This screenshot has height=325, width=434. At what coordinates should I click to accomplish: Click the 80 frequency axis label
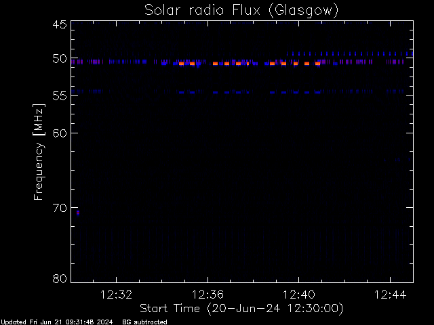click(60, 278)
